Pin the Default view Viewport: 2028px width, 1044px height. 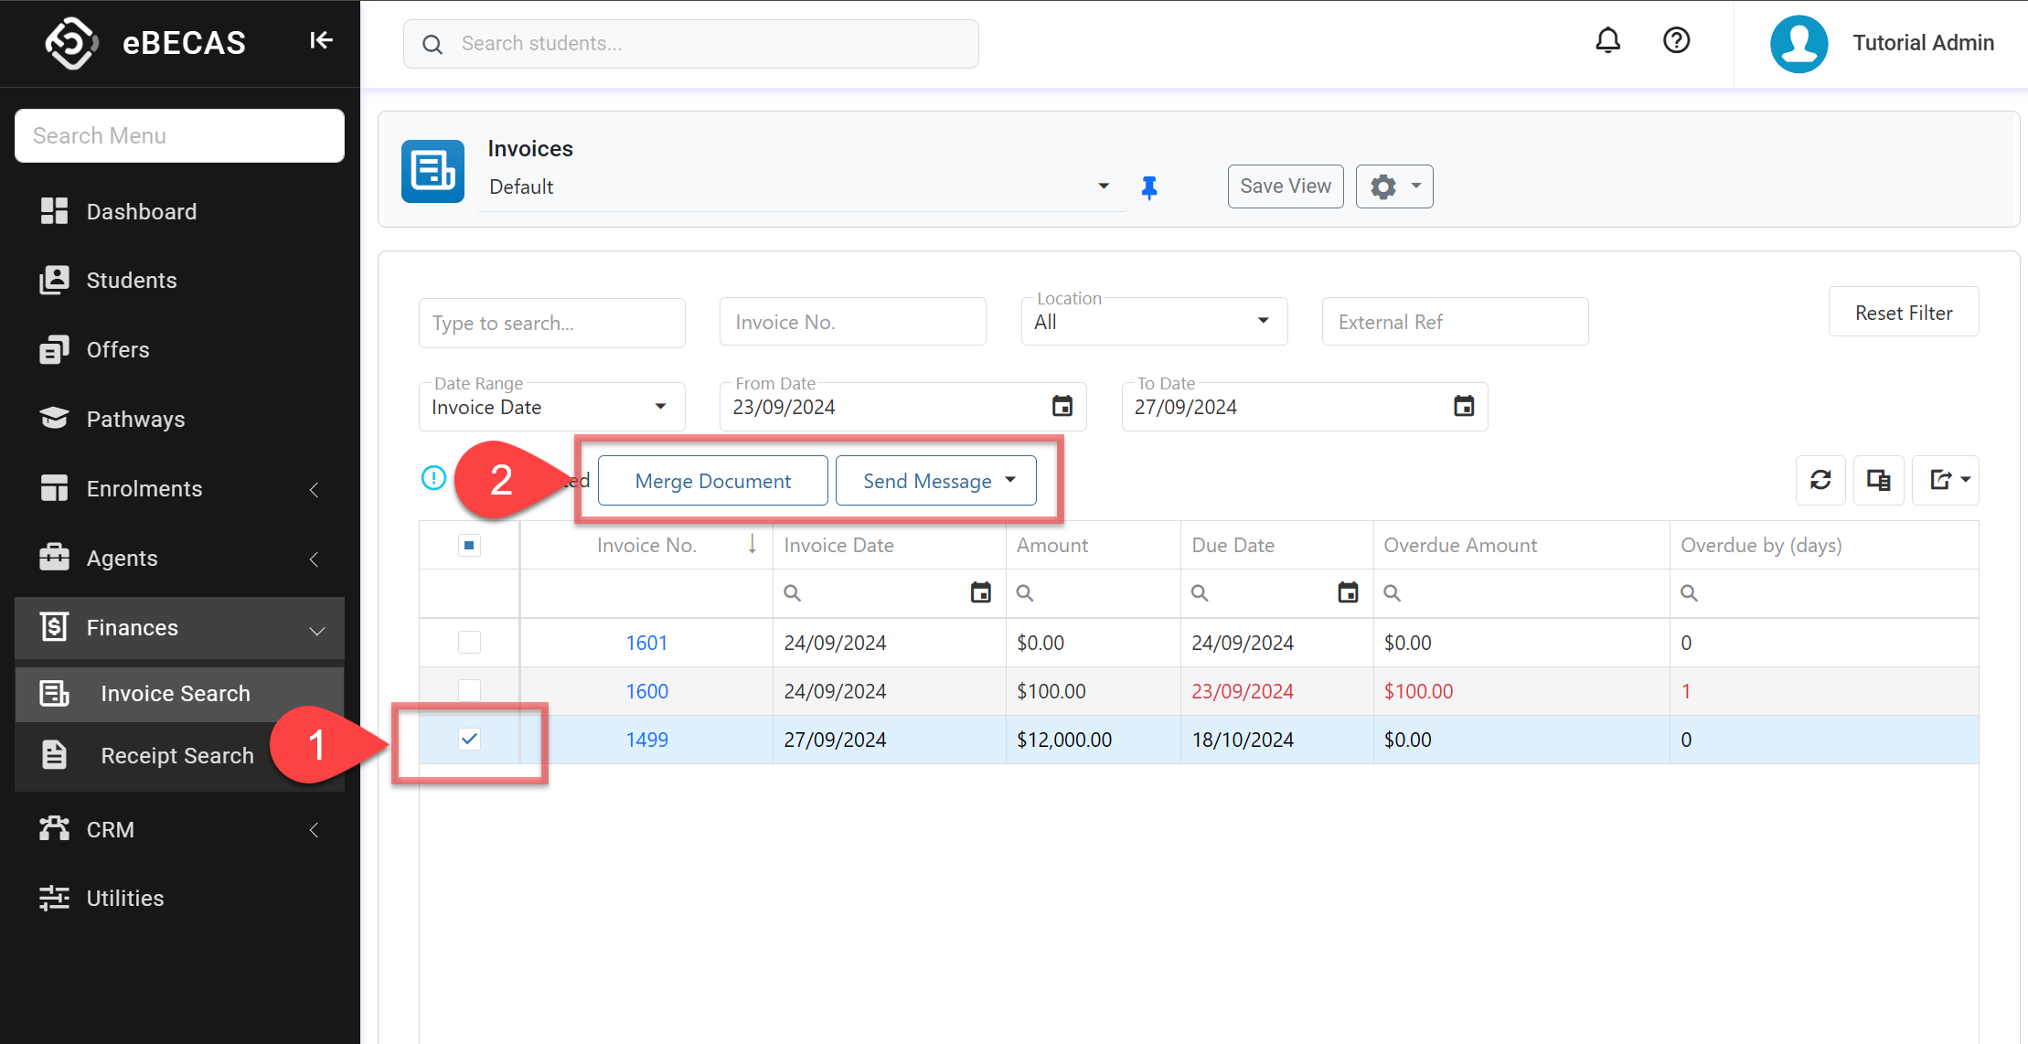[x=1149, y=187]
